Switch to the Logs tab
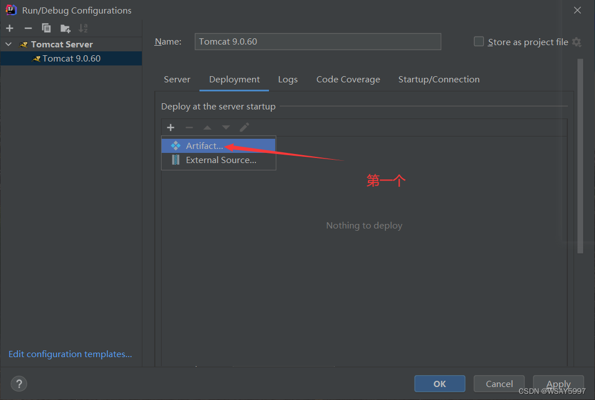This screenshot has height=400, width=595. [x=288, y=80]
